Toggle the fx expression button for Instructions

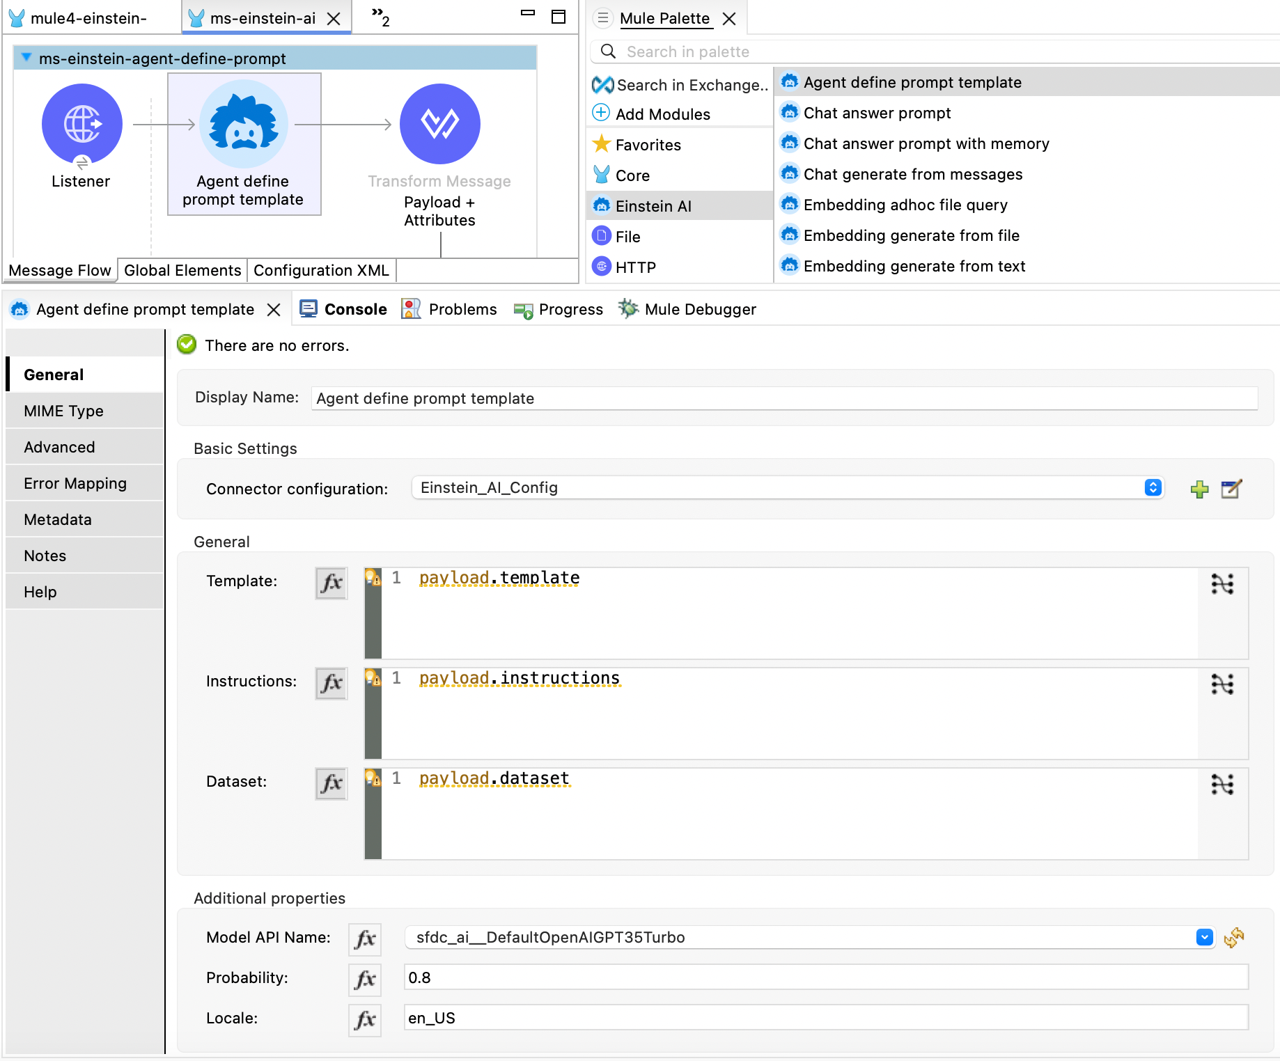pos(331,683)
